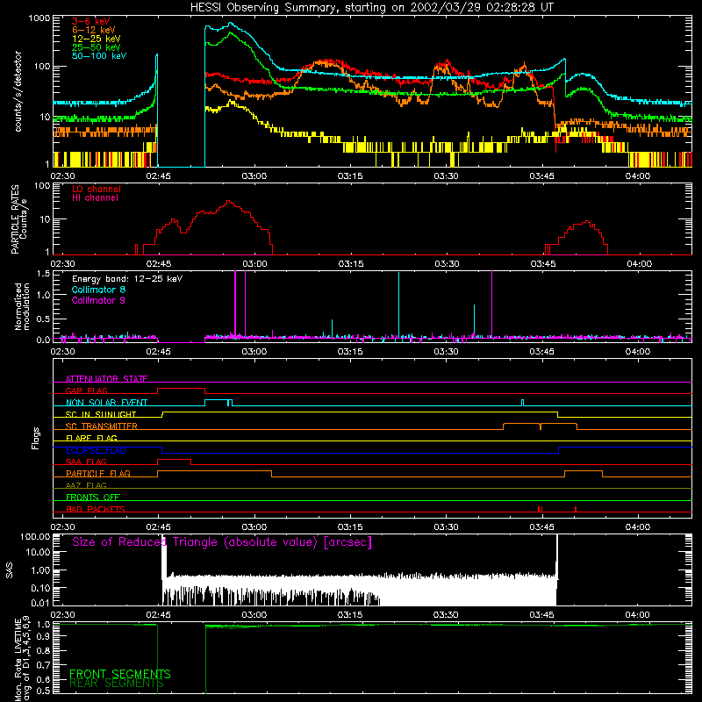702x702 pixels.
Task: Click the HESSI Observing Summary plot title
Action: click(371, 7)
